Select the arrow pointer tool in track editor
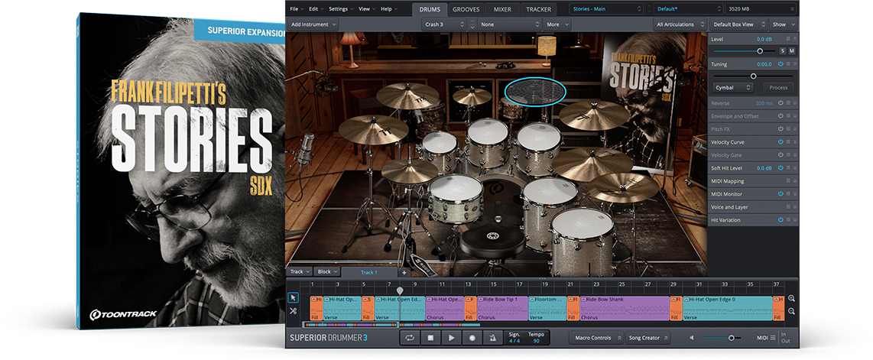Image resolution: width=873 pixels, height=360 pixels. [293, 297]
